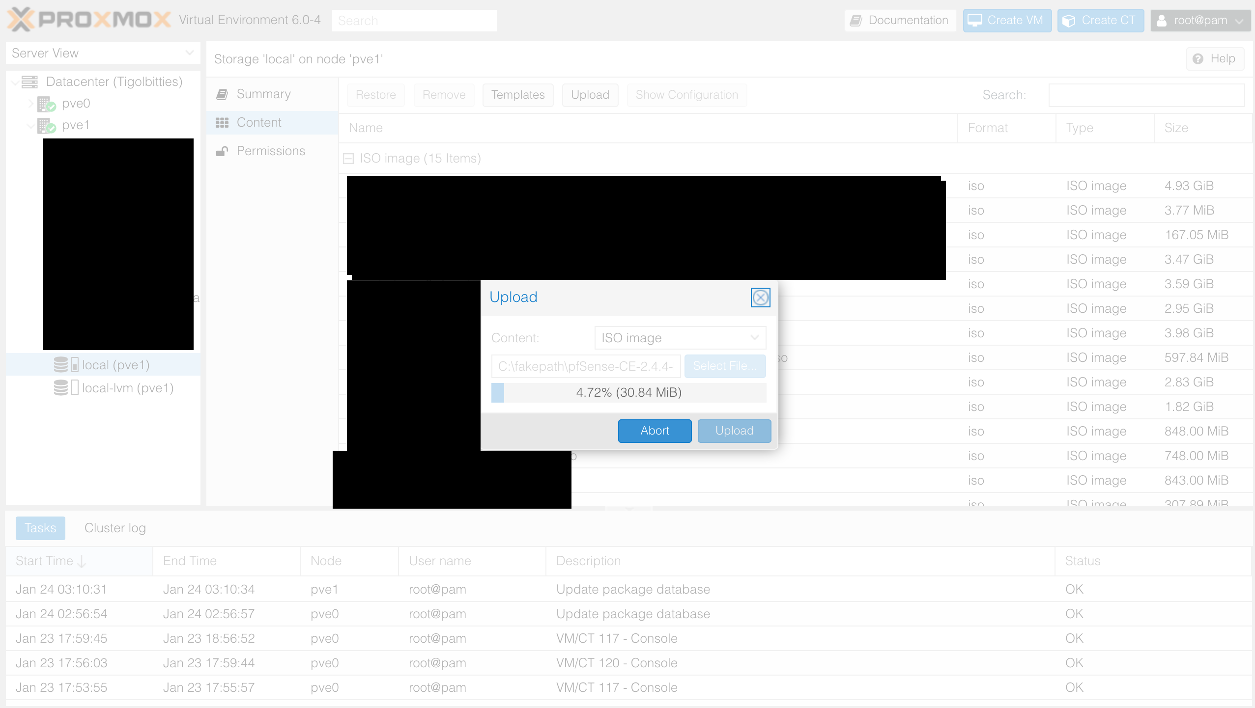Open the Content grid icon
This screenshot has width=1255, height=708.
[x=222, y=122]
